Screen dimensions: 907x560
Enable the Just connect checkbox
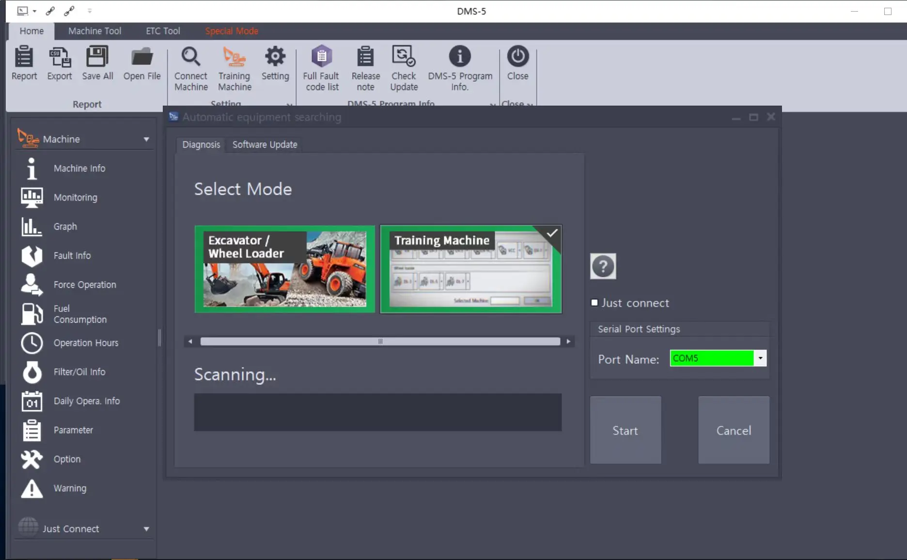click(x=594, y=303)
